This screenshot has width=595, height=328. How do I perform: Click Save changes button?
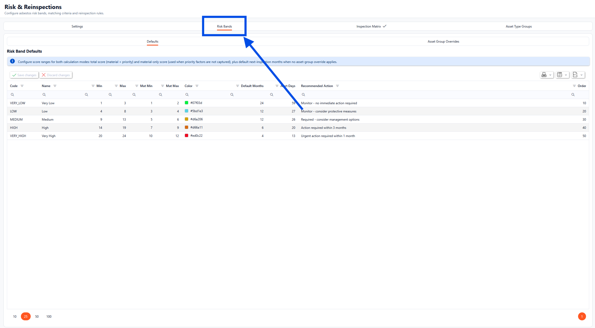pyautogui.click(x=24, y=75)
